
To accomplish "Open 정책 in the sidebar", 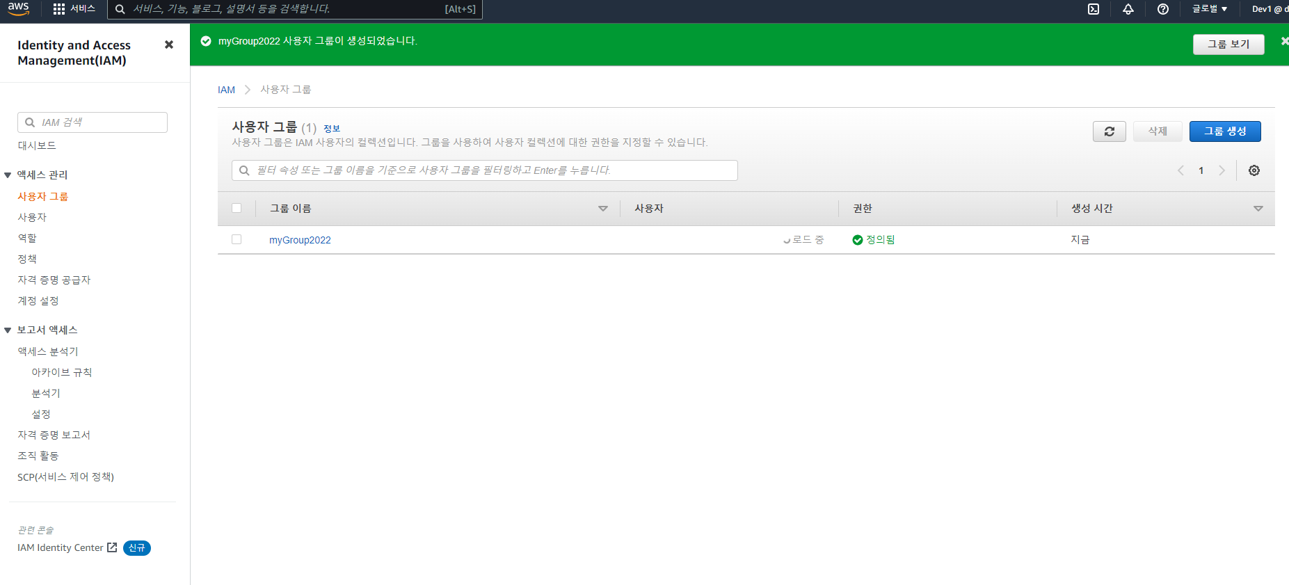I will tap(27, 259).
